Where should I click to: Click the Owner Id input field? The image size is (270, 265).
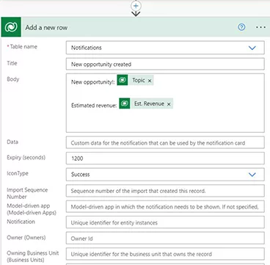[x=165, y=238]
